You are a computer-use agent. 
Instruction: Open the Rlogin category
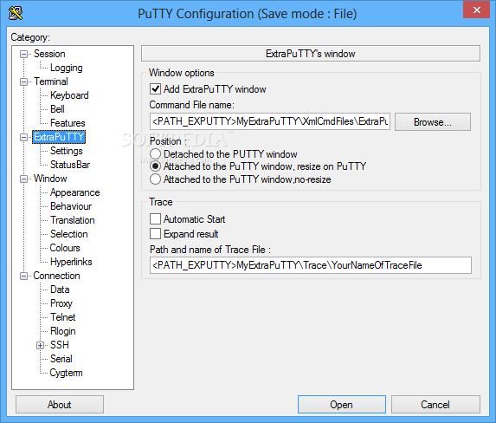(x=63, y=331)
